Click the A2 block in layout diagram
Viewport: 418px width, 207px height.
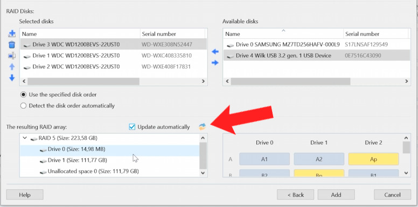[x=319, y=159]
